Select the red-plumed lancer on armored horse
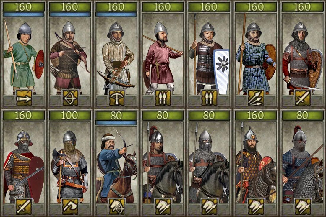Image resolution: width=326 pixels, height=217 pixels. (302, 163)
